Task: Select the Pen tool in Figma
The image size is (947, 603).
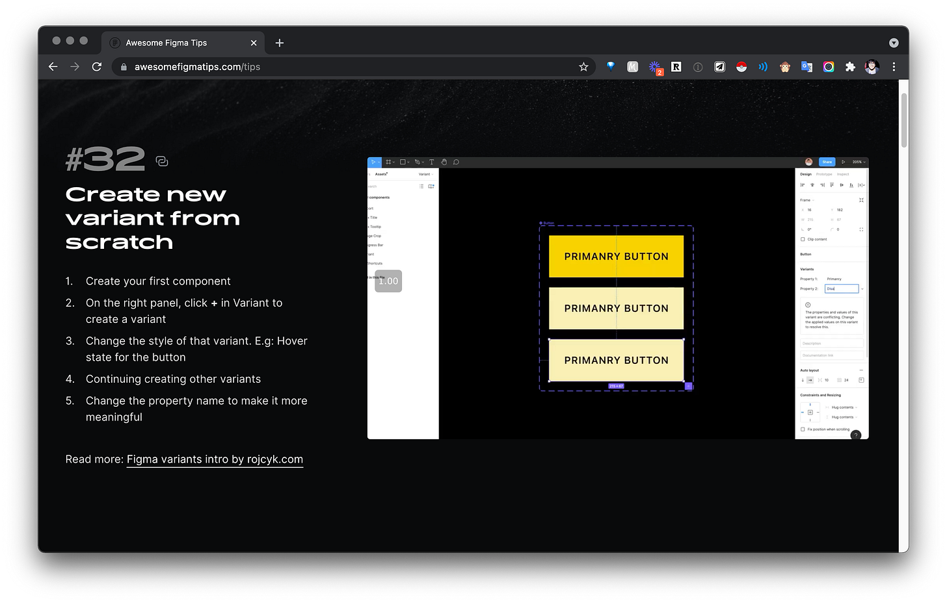Action: (418, 162)
